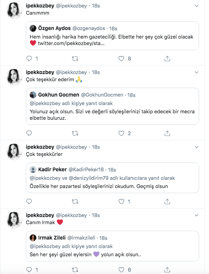Retweet the "Çok teşekkürler" tweet
The image size is (209, 274).
[75, 201]
